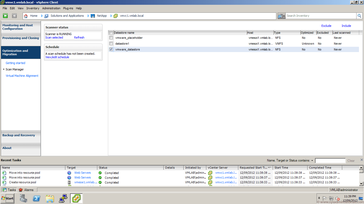This screenshot has height=204, width=364.
Task: Select the datastore1 checkbox
Action: (x=111, y=44)
